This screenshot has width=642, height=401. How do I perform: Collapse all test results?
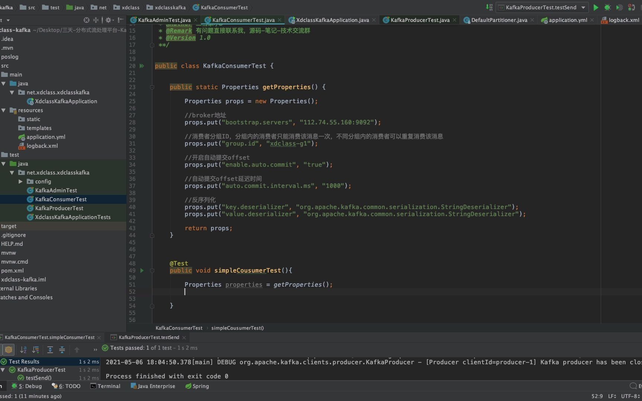pyautogui.click(x=62, y=349)
